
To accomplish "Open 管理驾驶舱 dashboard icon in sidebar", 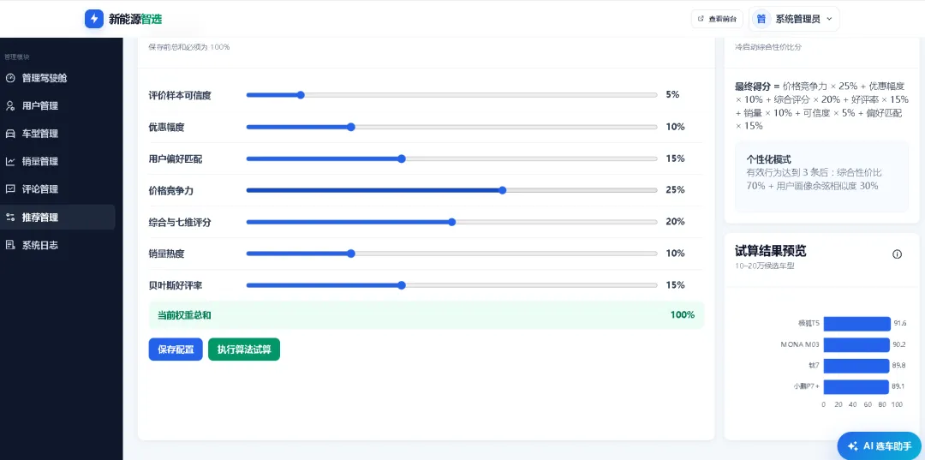I will coord(10,78).
